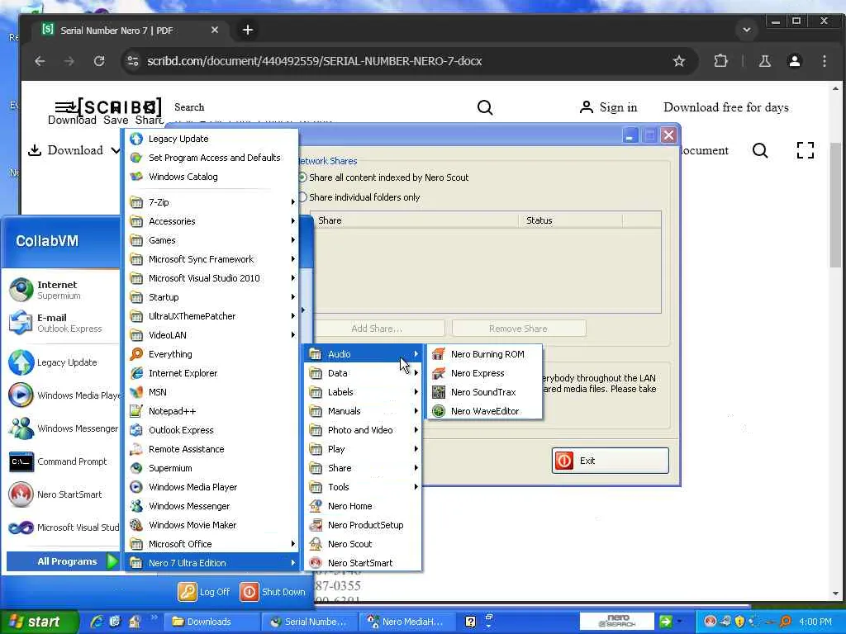The height and width of the screenshot is (634, 846).
Task: Click Windows start button
Action: 38,622
